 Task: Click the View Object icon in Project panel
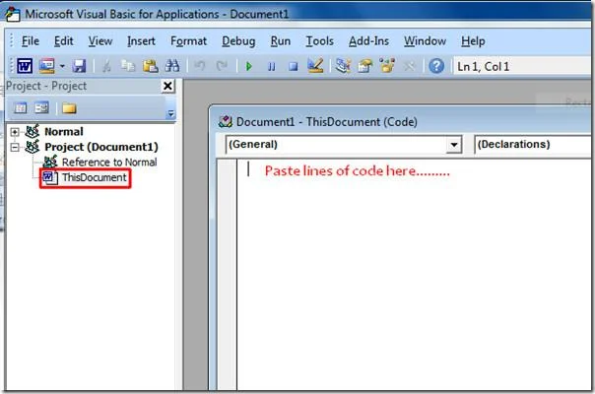[x=41, y=108]
